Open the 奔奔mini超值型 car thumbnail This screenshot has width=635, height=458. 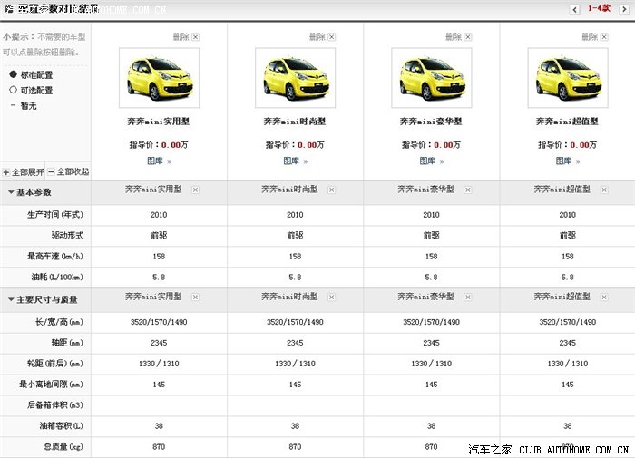568,78
